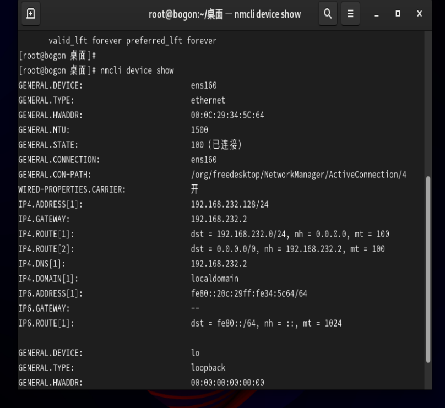Open a new terminal tab
This screenshot has height=408, width=445.
[x=31, y=14]
